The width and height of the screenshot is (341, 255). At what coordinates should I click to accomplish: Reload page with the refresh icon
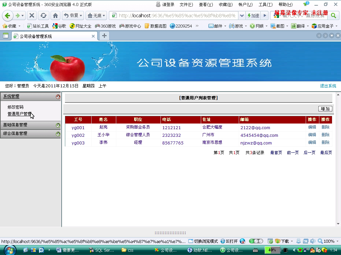pyautogui.click(x=44, y=16)
